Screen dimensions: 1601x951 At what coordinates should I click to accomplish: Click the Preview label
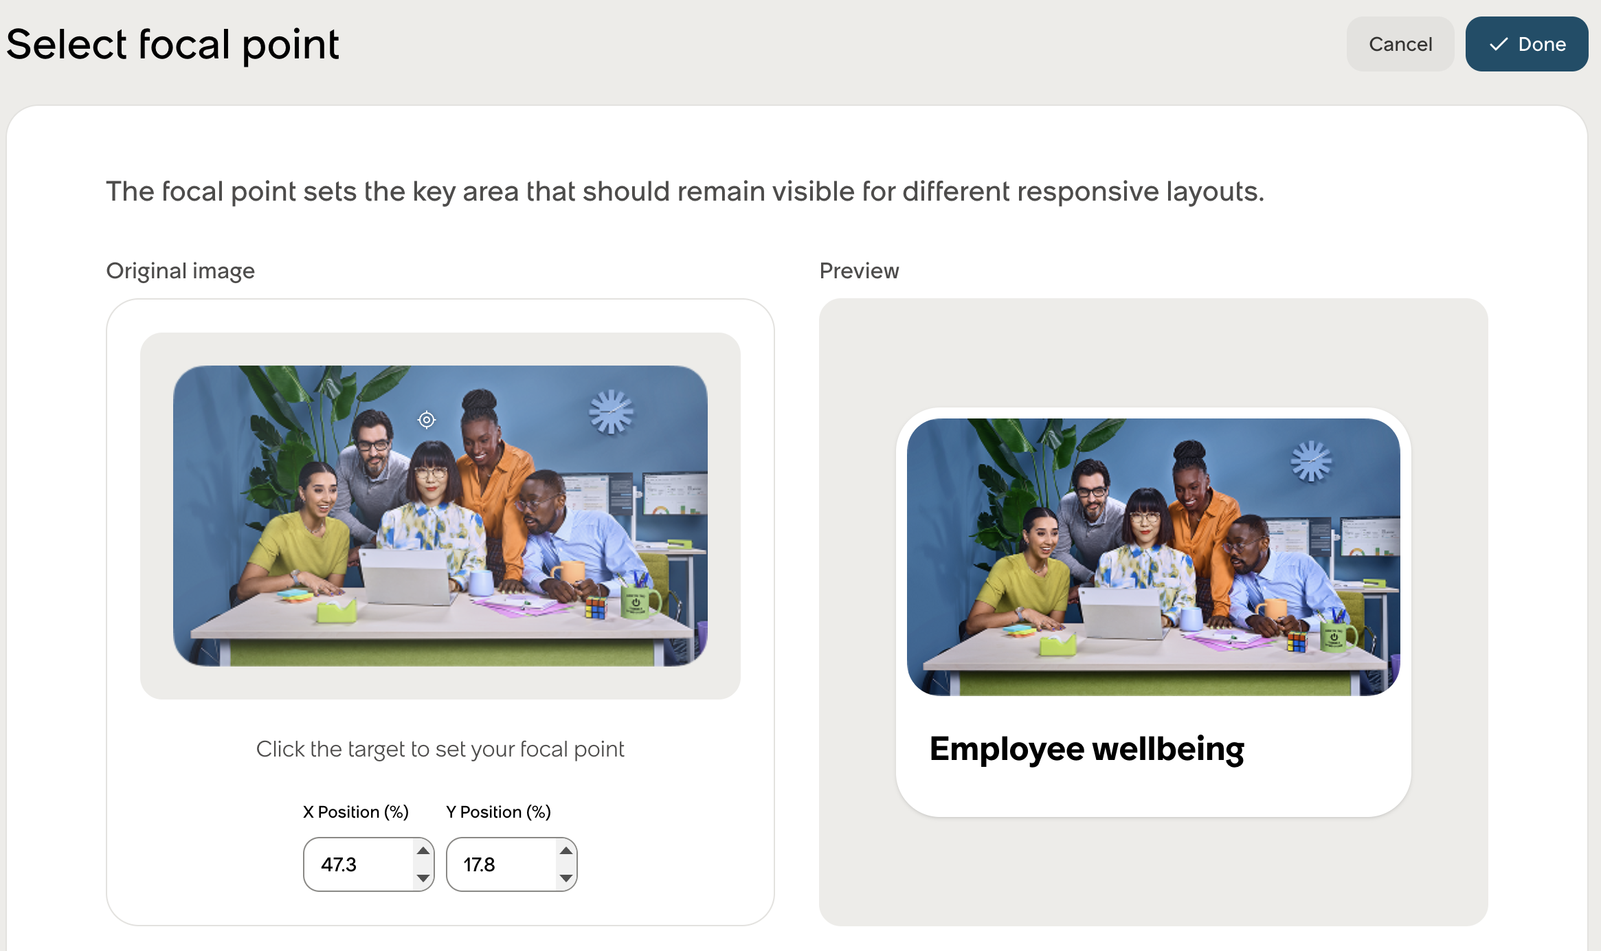tap(859, 271)
